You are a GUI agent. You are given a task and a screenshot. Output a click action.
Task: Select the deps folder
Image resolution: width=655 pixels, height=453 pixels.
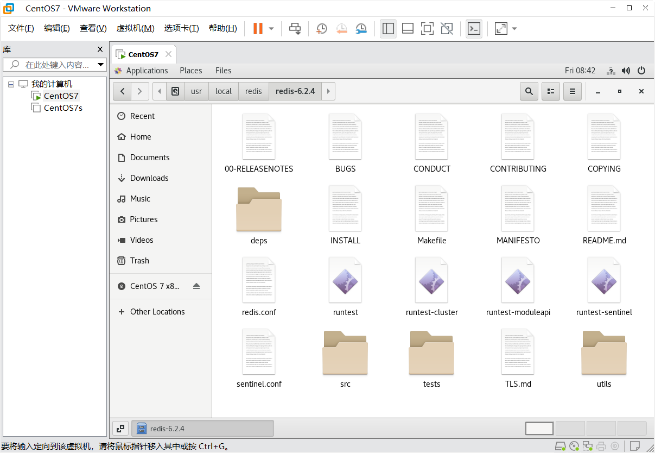click(x=259, y=216)
